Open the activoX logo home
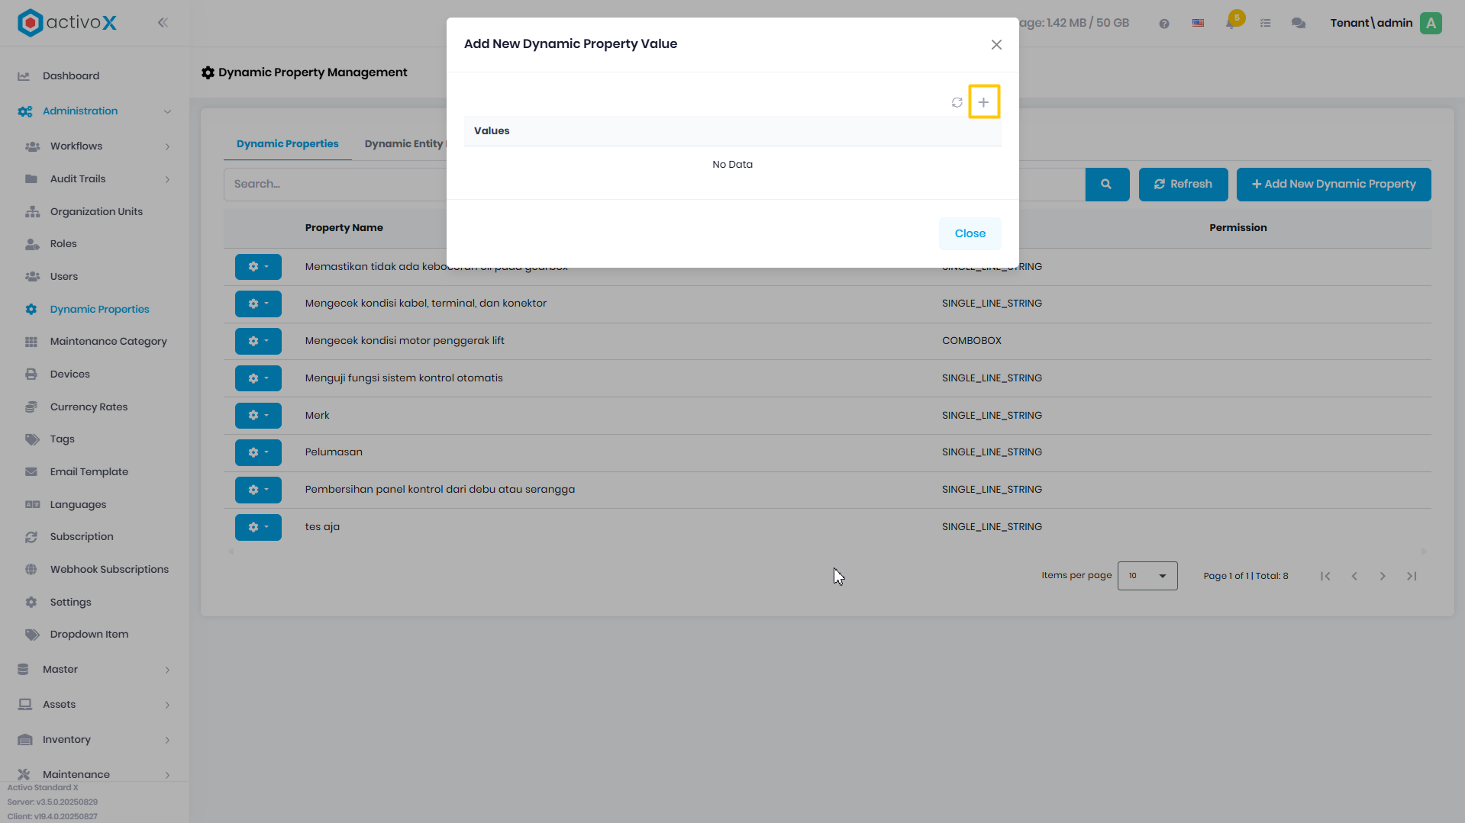The width and height of the screenshot is (1465, 823). [67, 23]
